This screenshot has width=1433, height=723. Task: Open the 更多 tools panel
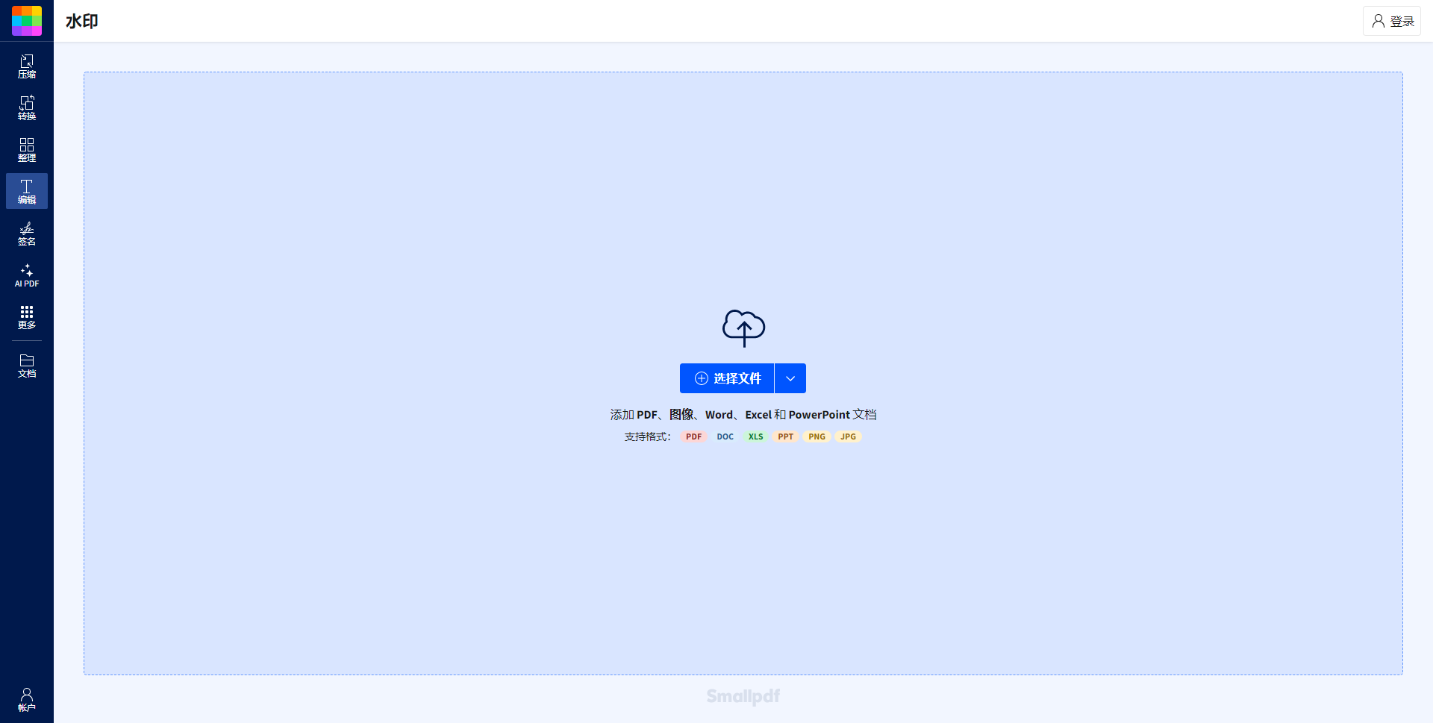26,317
